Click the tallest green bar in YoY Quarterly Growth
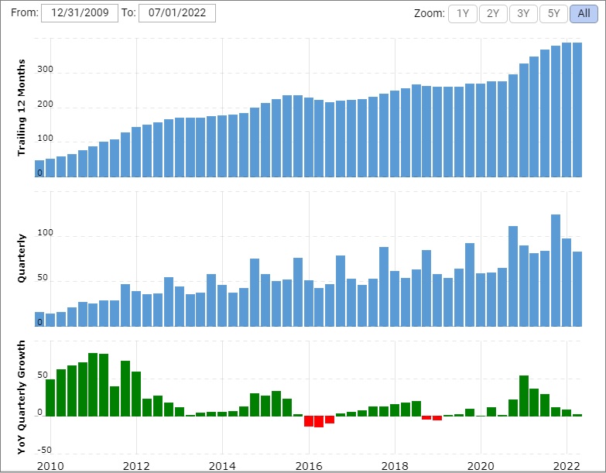606x473 pixels. pos(93,385)
